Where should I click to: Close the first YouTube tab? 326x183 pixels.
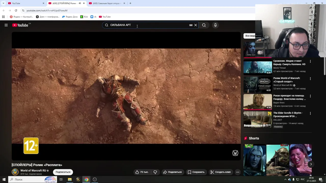click(43, 3)
